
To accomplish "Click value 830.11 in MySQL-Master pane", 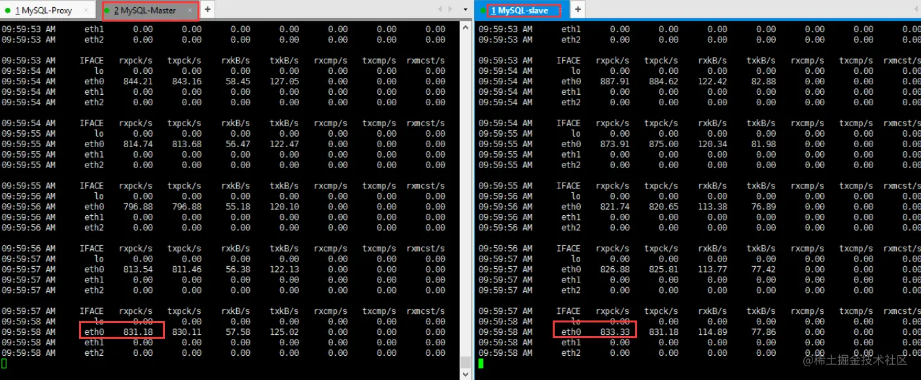I will click(186, 332).
